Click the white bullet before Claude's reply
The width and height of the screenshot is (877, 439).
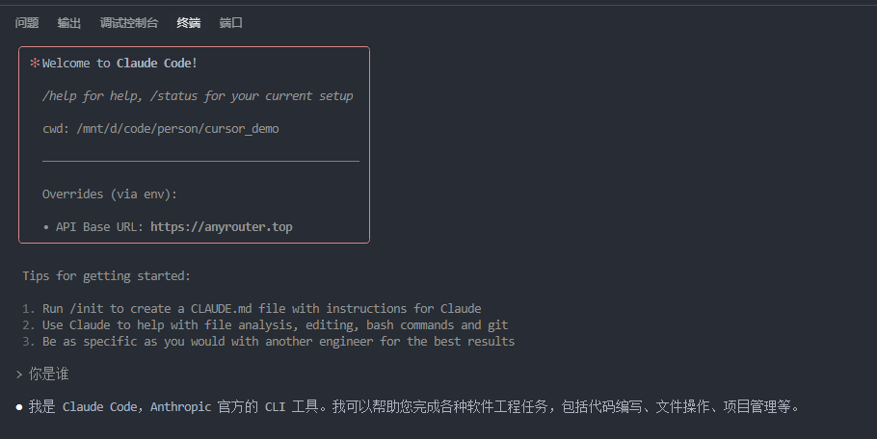(x=19, y=407)
